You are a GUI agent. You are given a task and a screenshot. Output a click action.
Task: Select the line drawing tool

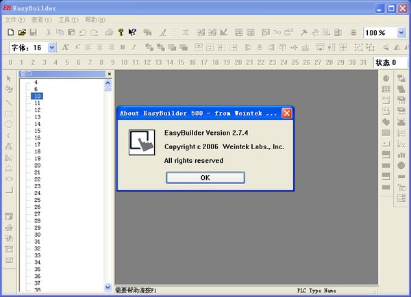click(x=9, y=102)
